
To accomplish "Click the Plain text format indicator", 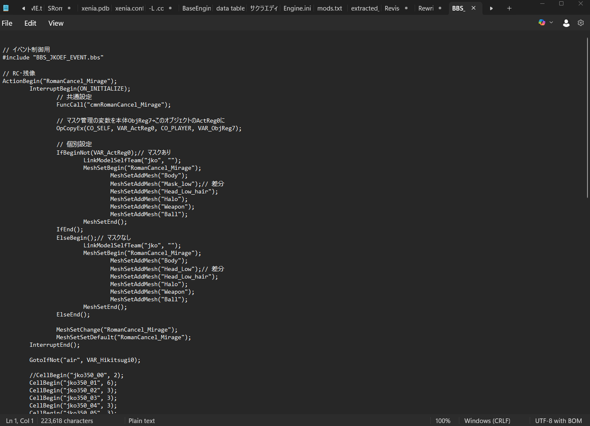I will click(142, 421).
